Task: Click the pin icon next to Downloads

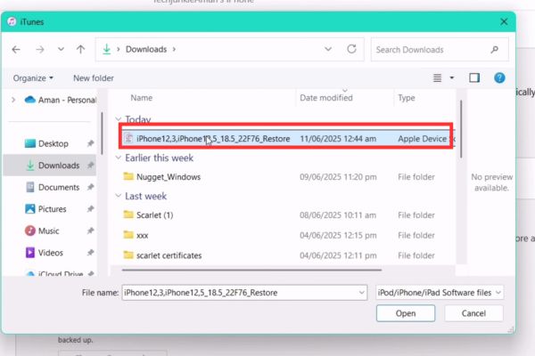Action: (x=90, y=166)
